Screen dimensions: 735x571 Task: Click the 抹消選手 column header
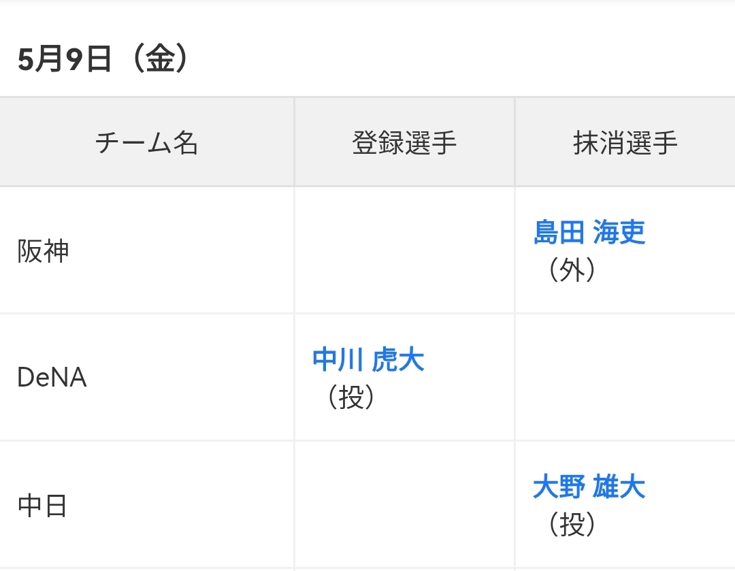[x=625, y=143]
